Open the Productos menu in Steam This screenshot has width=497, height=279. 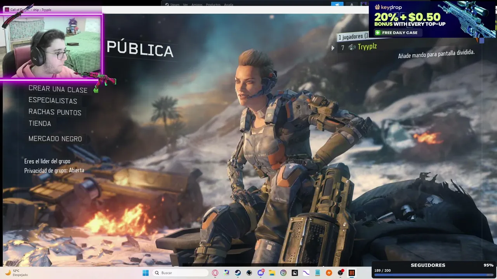(x=213, y=5)
